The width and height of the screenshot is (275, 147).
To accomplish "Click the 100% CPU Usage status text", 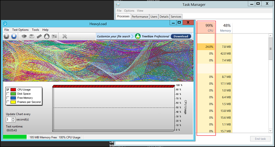I will point(70,137).
